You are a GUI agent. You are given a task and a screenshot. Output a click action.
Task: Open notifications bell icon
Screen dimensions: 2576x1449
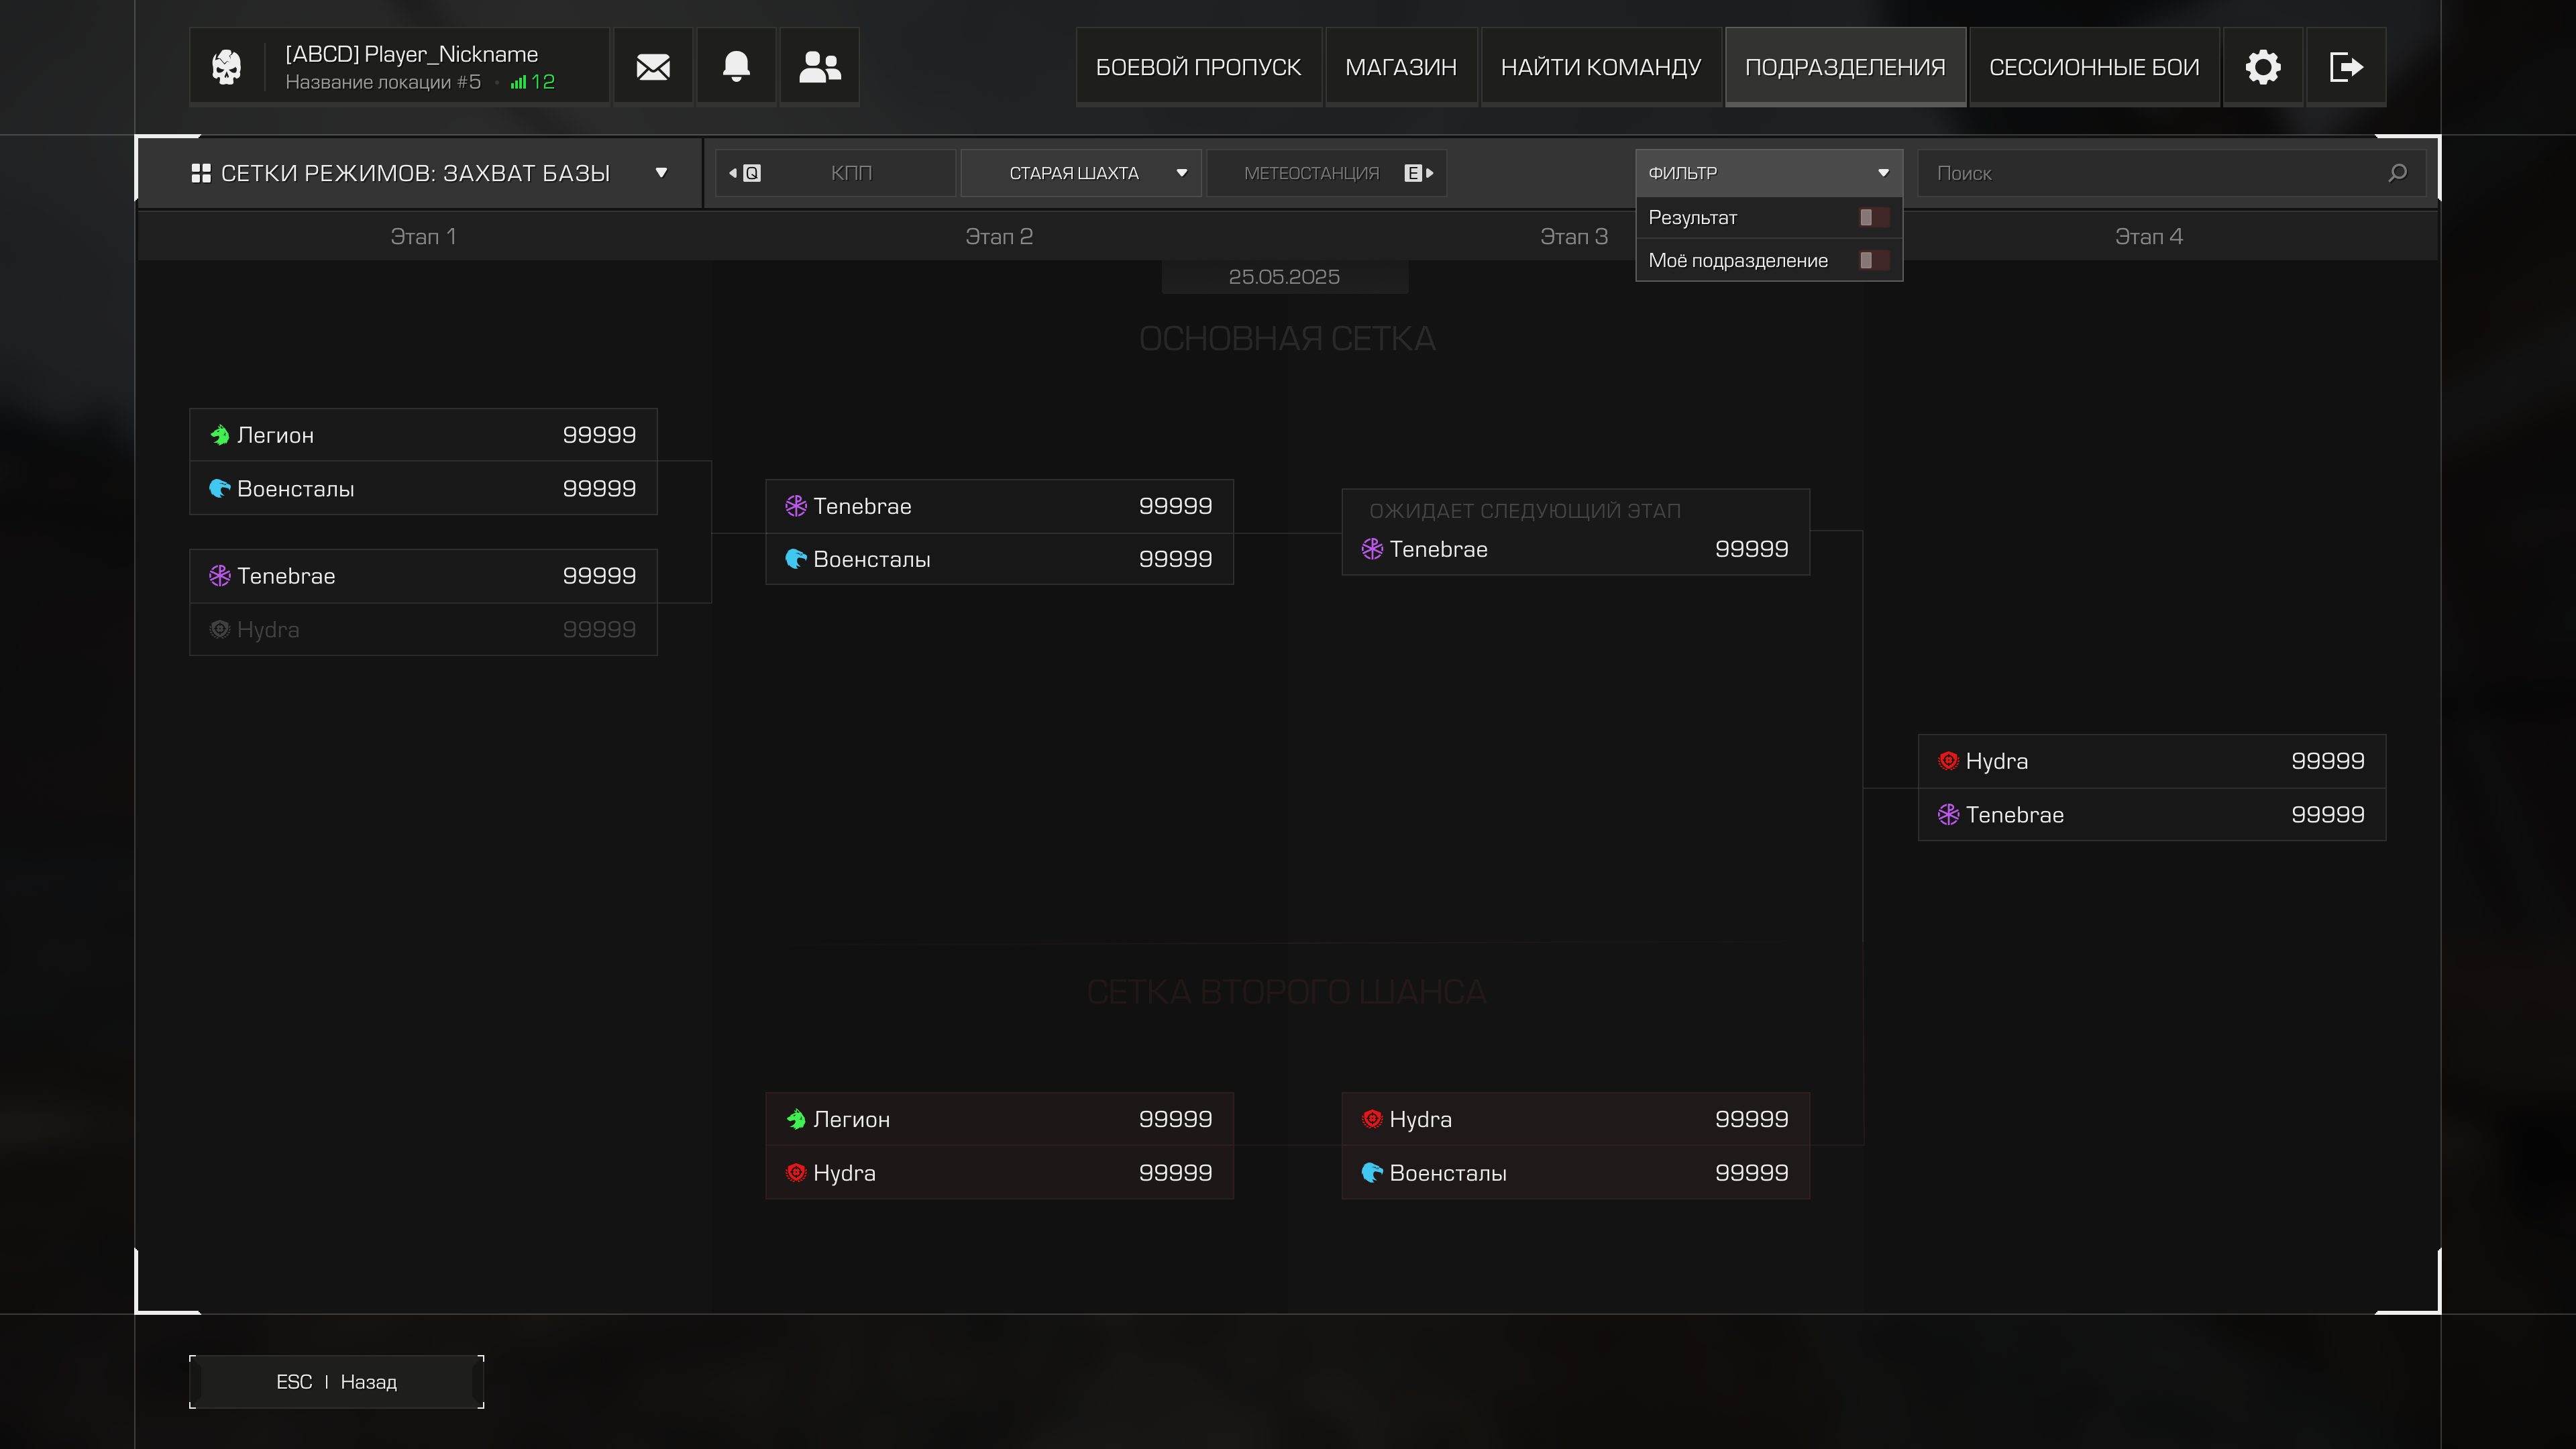(736, 67)
